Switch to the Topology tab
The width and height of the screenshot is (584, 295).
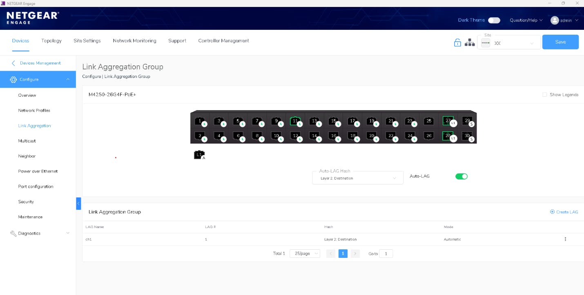point(51,41)
